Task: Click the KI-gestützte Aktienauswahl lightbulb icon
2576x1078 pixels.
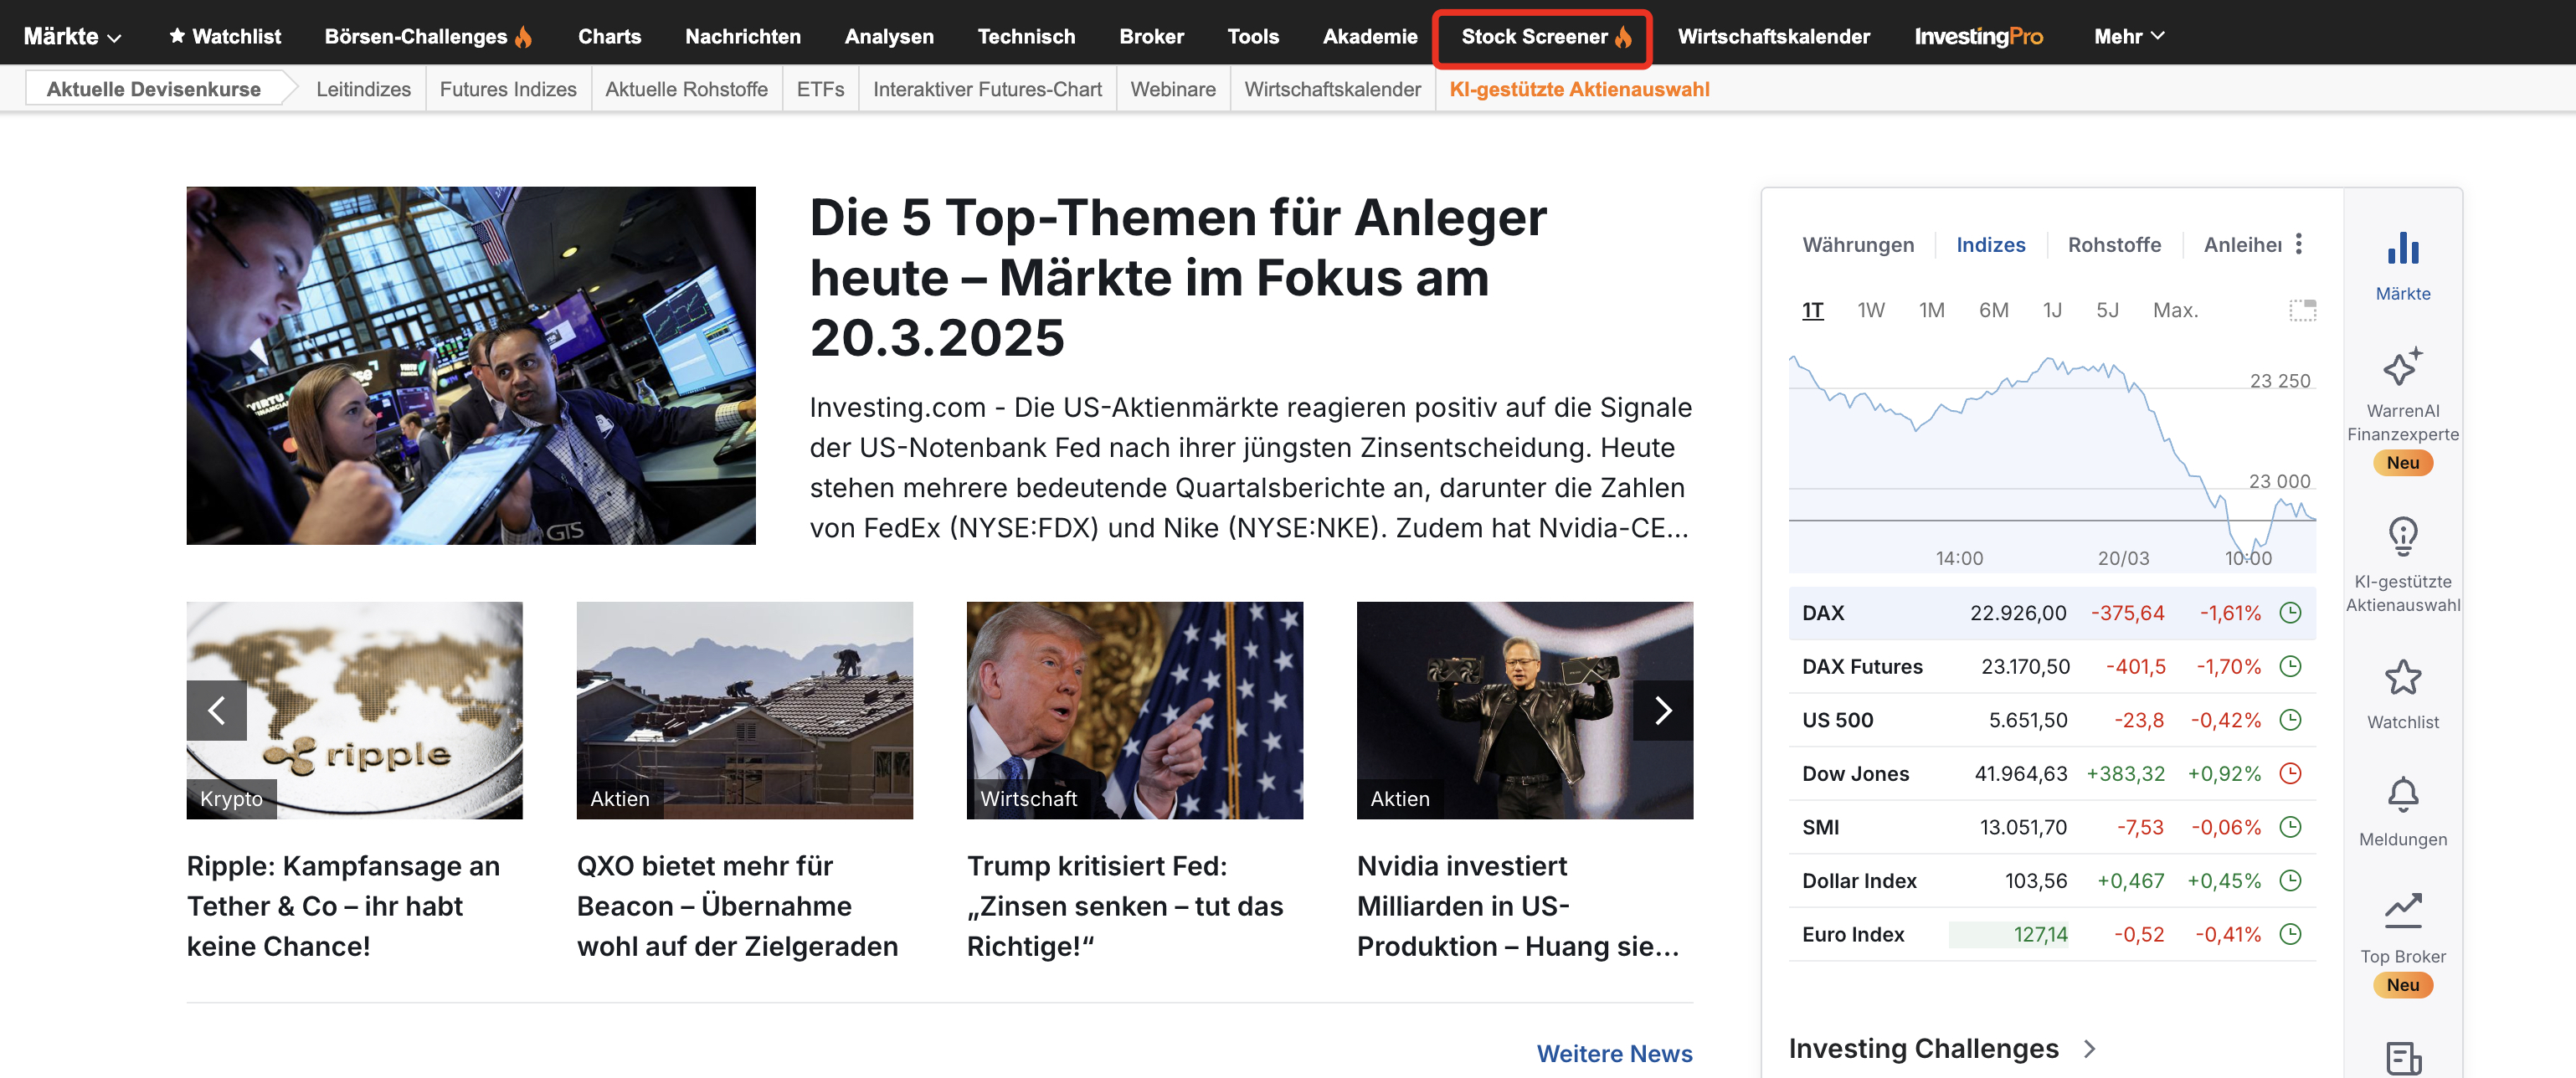Action: 2402,537
